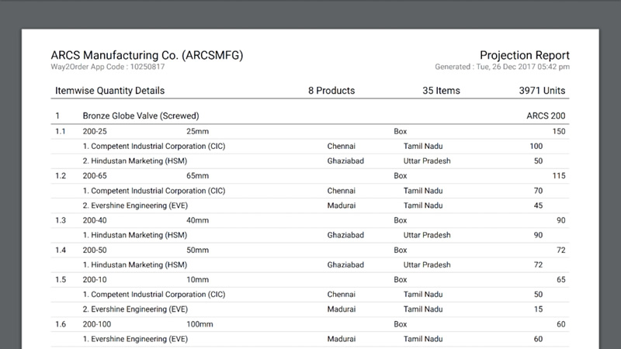Click item code 200-65
This screenshot has height=349, width=621.
pyautogui.click(x=95, y=176)
